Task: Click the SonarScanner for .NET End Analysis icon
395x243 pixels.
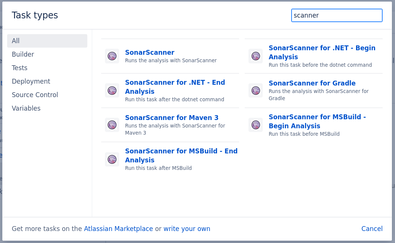Action: coord(112,90)
